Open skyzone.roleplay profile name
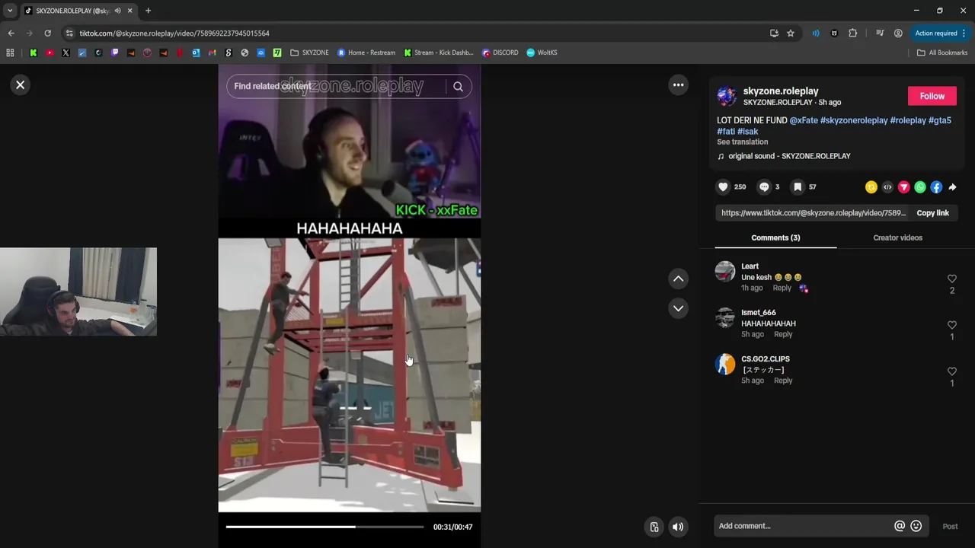Viewport: 975px width, 548px height. click(781, 91)
